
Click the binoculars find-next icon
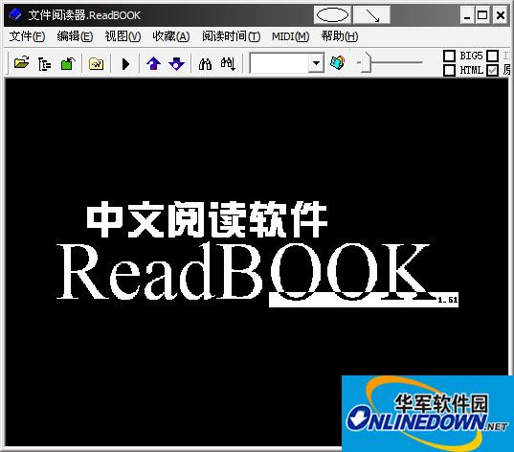click(228, 63)
